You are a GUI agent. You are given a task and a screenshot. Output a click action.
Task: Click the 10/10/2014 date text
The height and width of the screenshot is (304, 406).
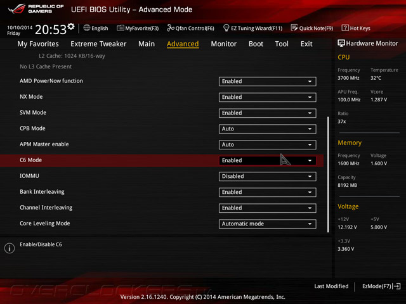click(20, 27)
